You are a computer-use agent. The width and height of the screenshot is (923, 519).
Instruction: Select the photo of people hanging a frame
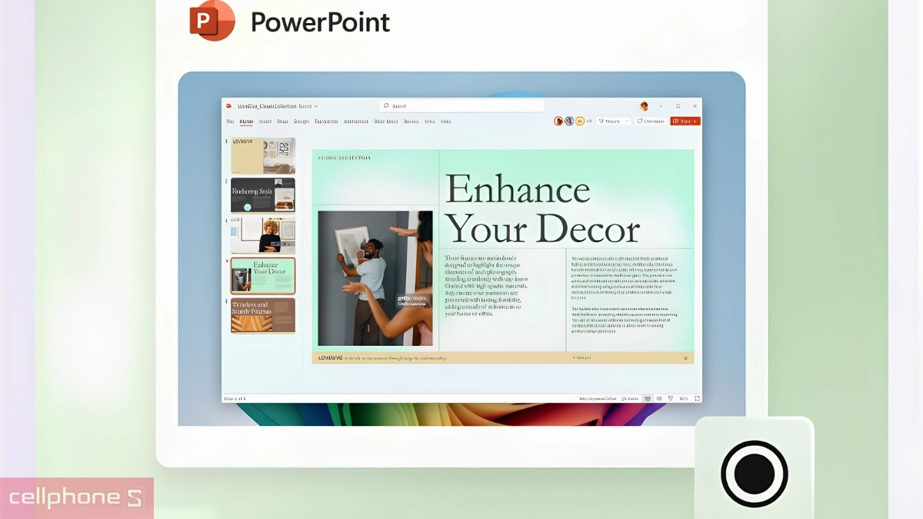click(375, 278)
